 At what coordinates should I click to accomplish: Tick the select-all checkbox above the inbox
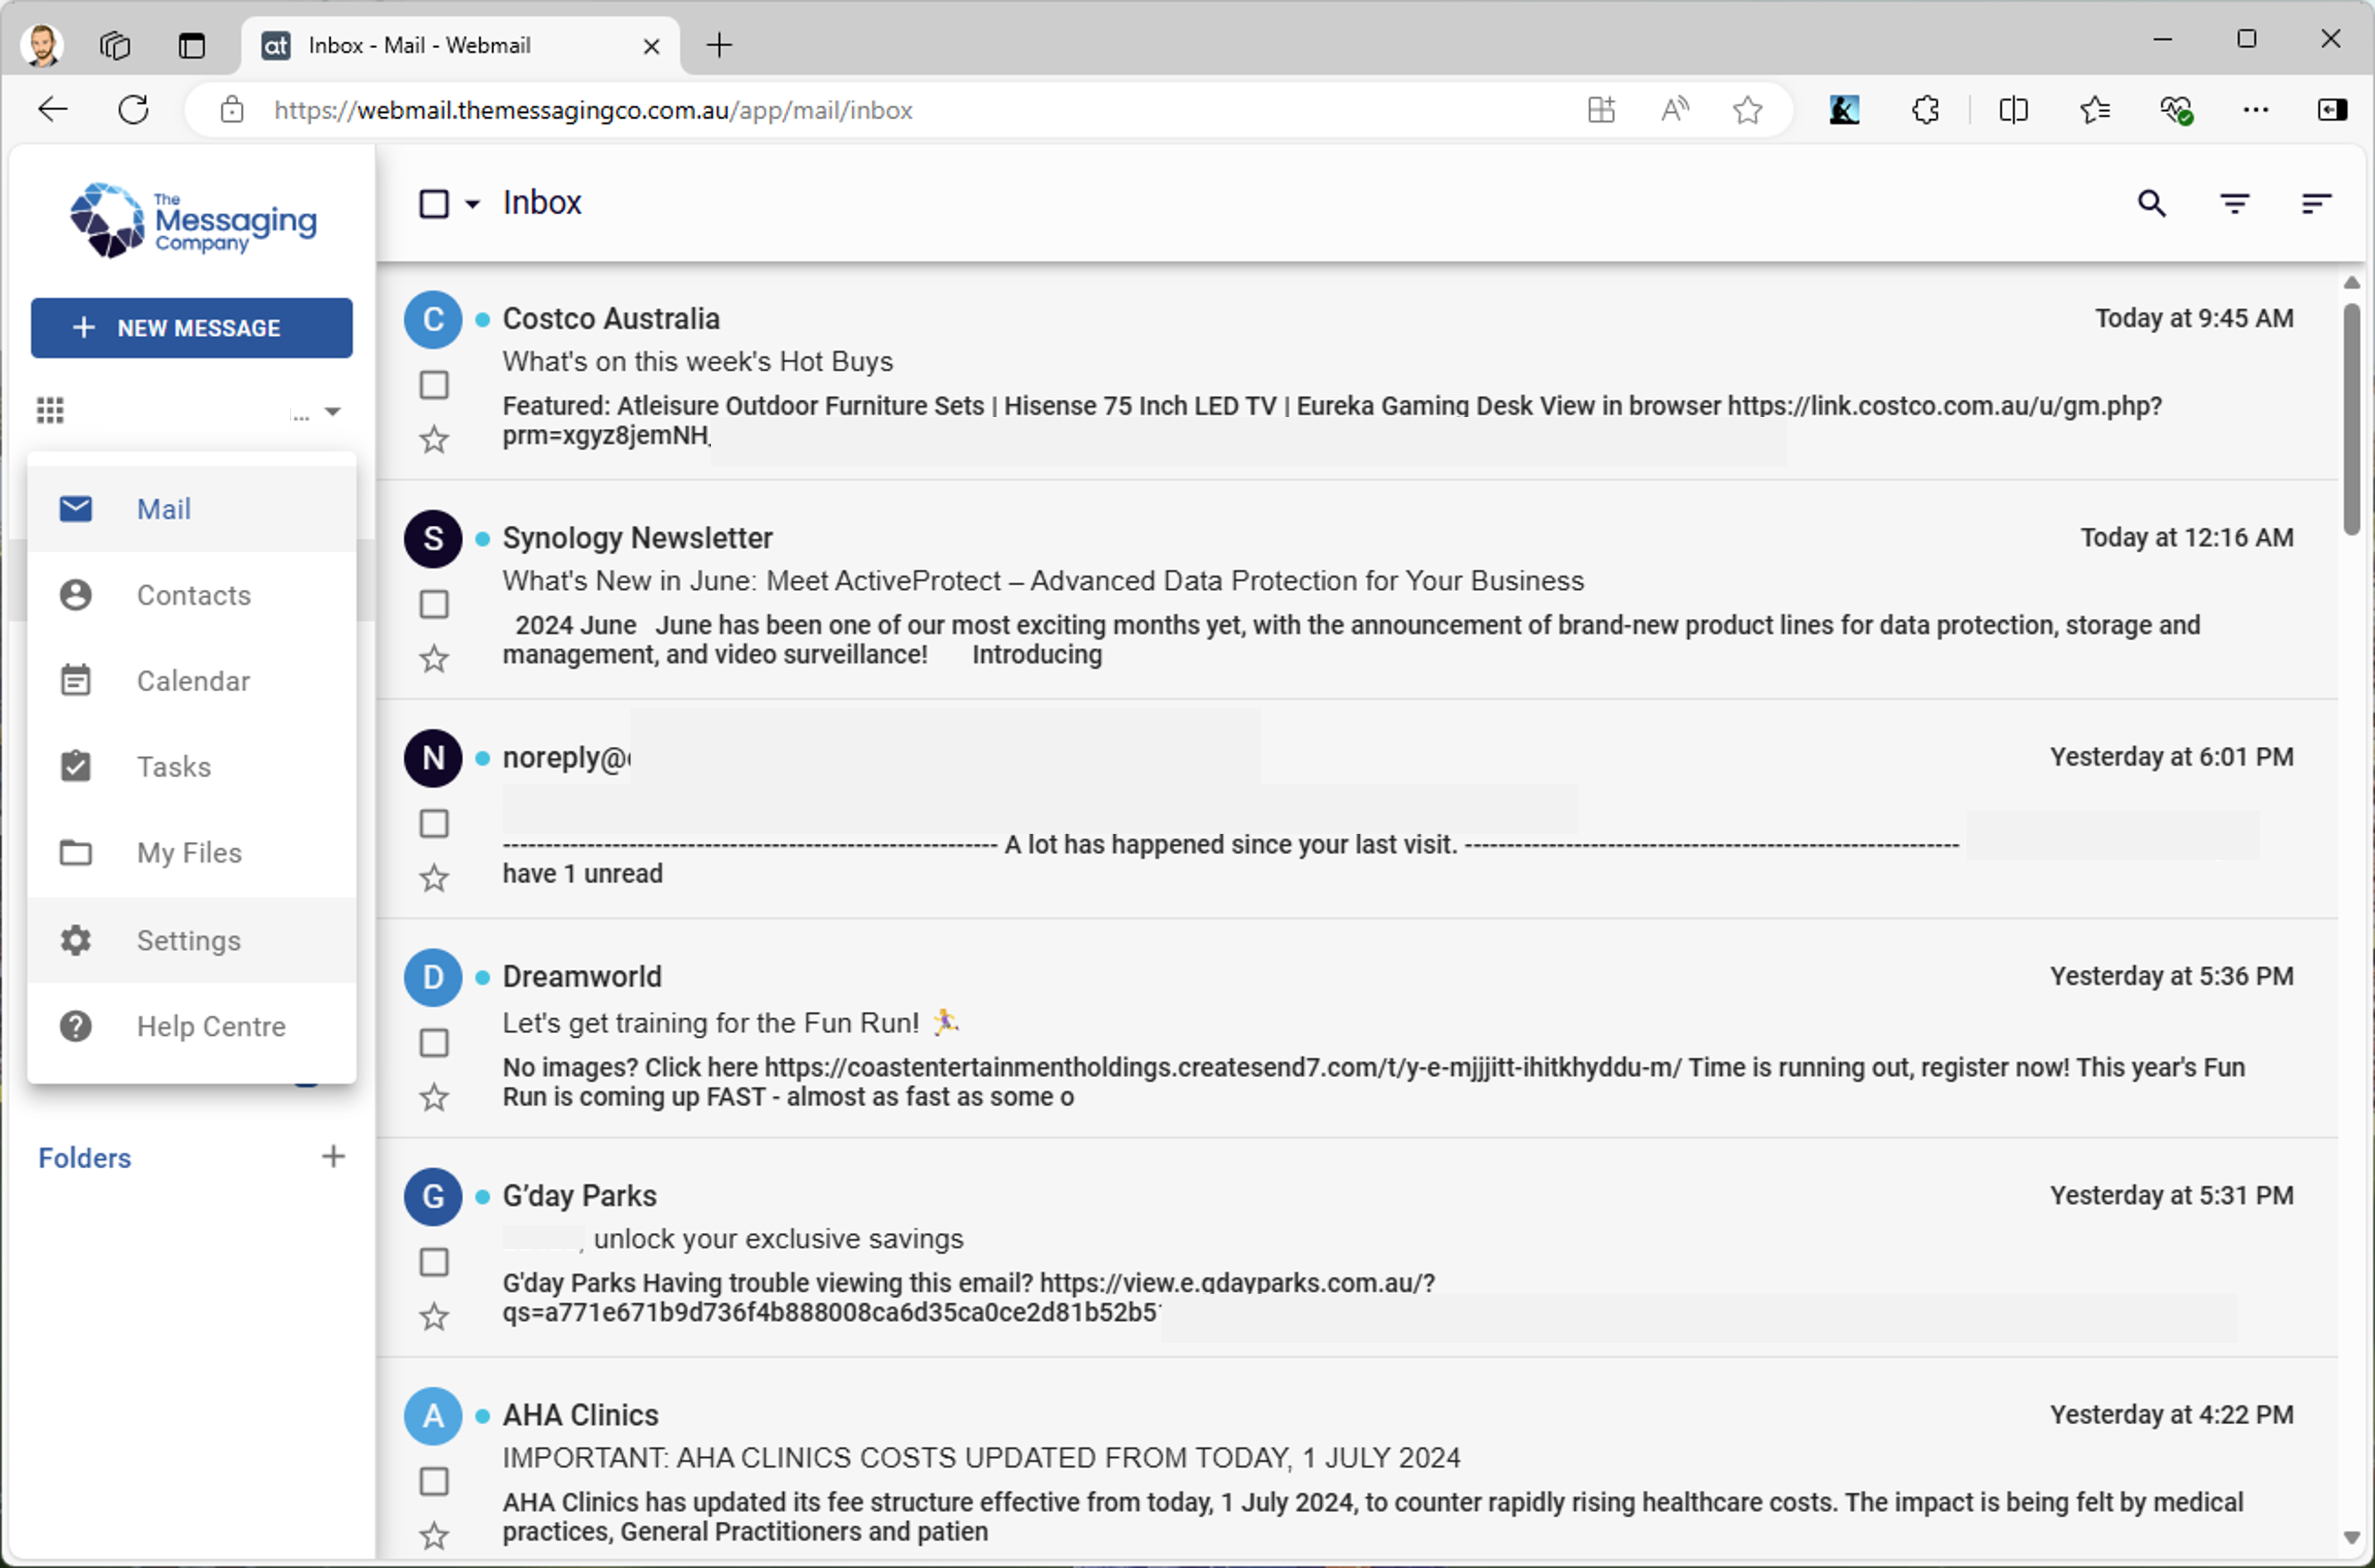(434, 203)
